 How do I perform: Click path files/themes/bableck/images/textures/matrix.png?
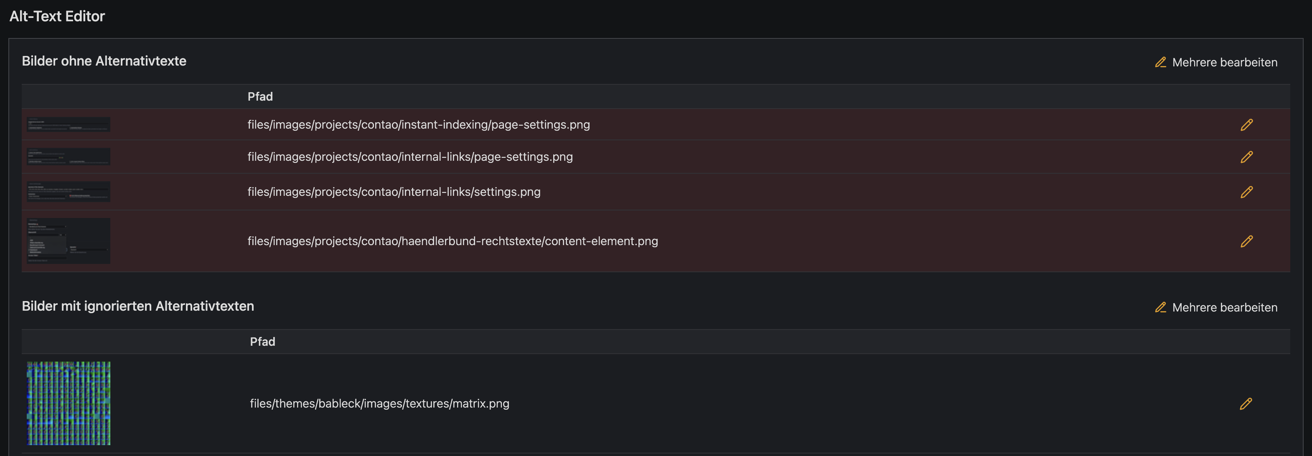[379, 403]
